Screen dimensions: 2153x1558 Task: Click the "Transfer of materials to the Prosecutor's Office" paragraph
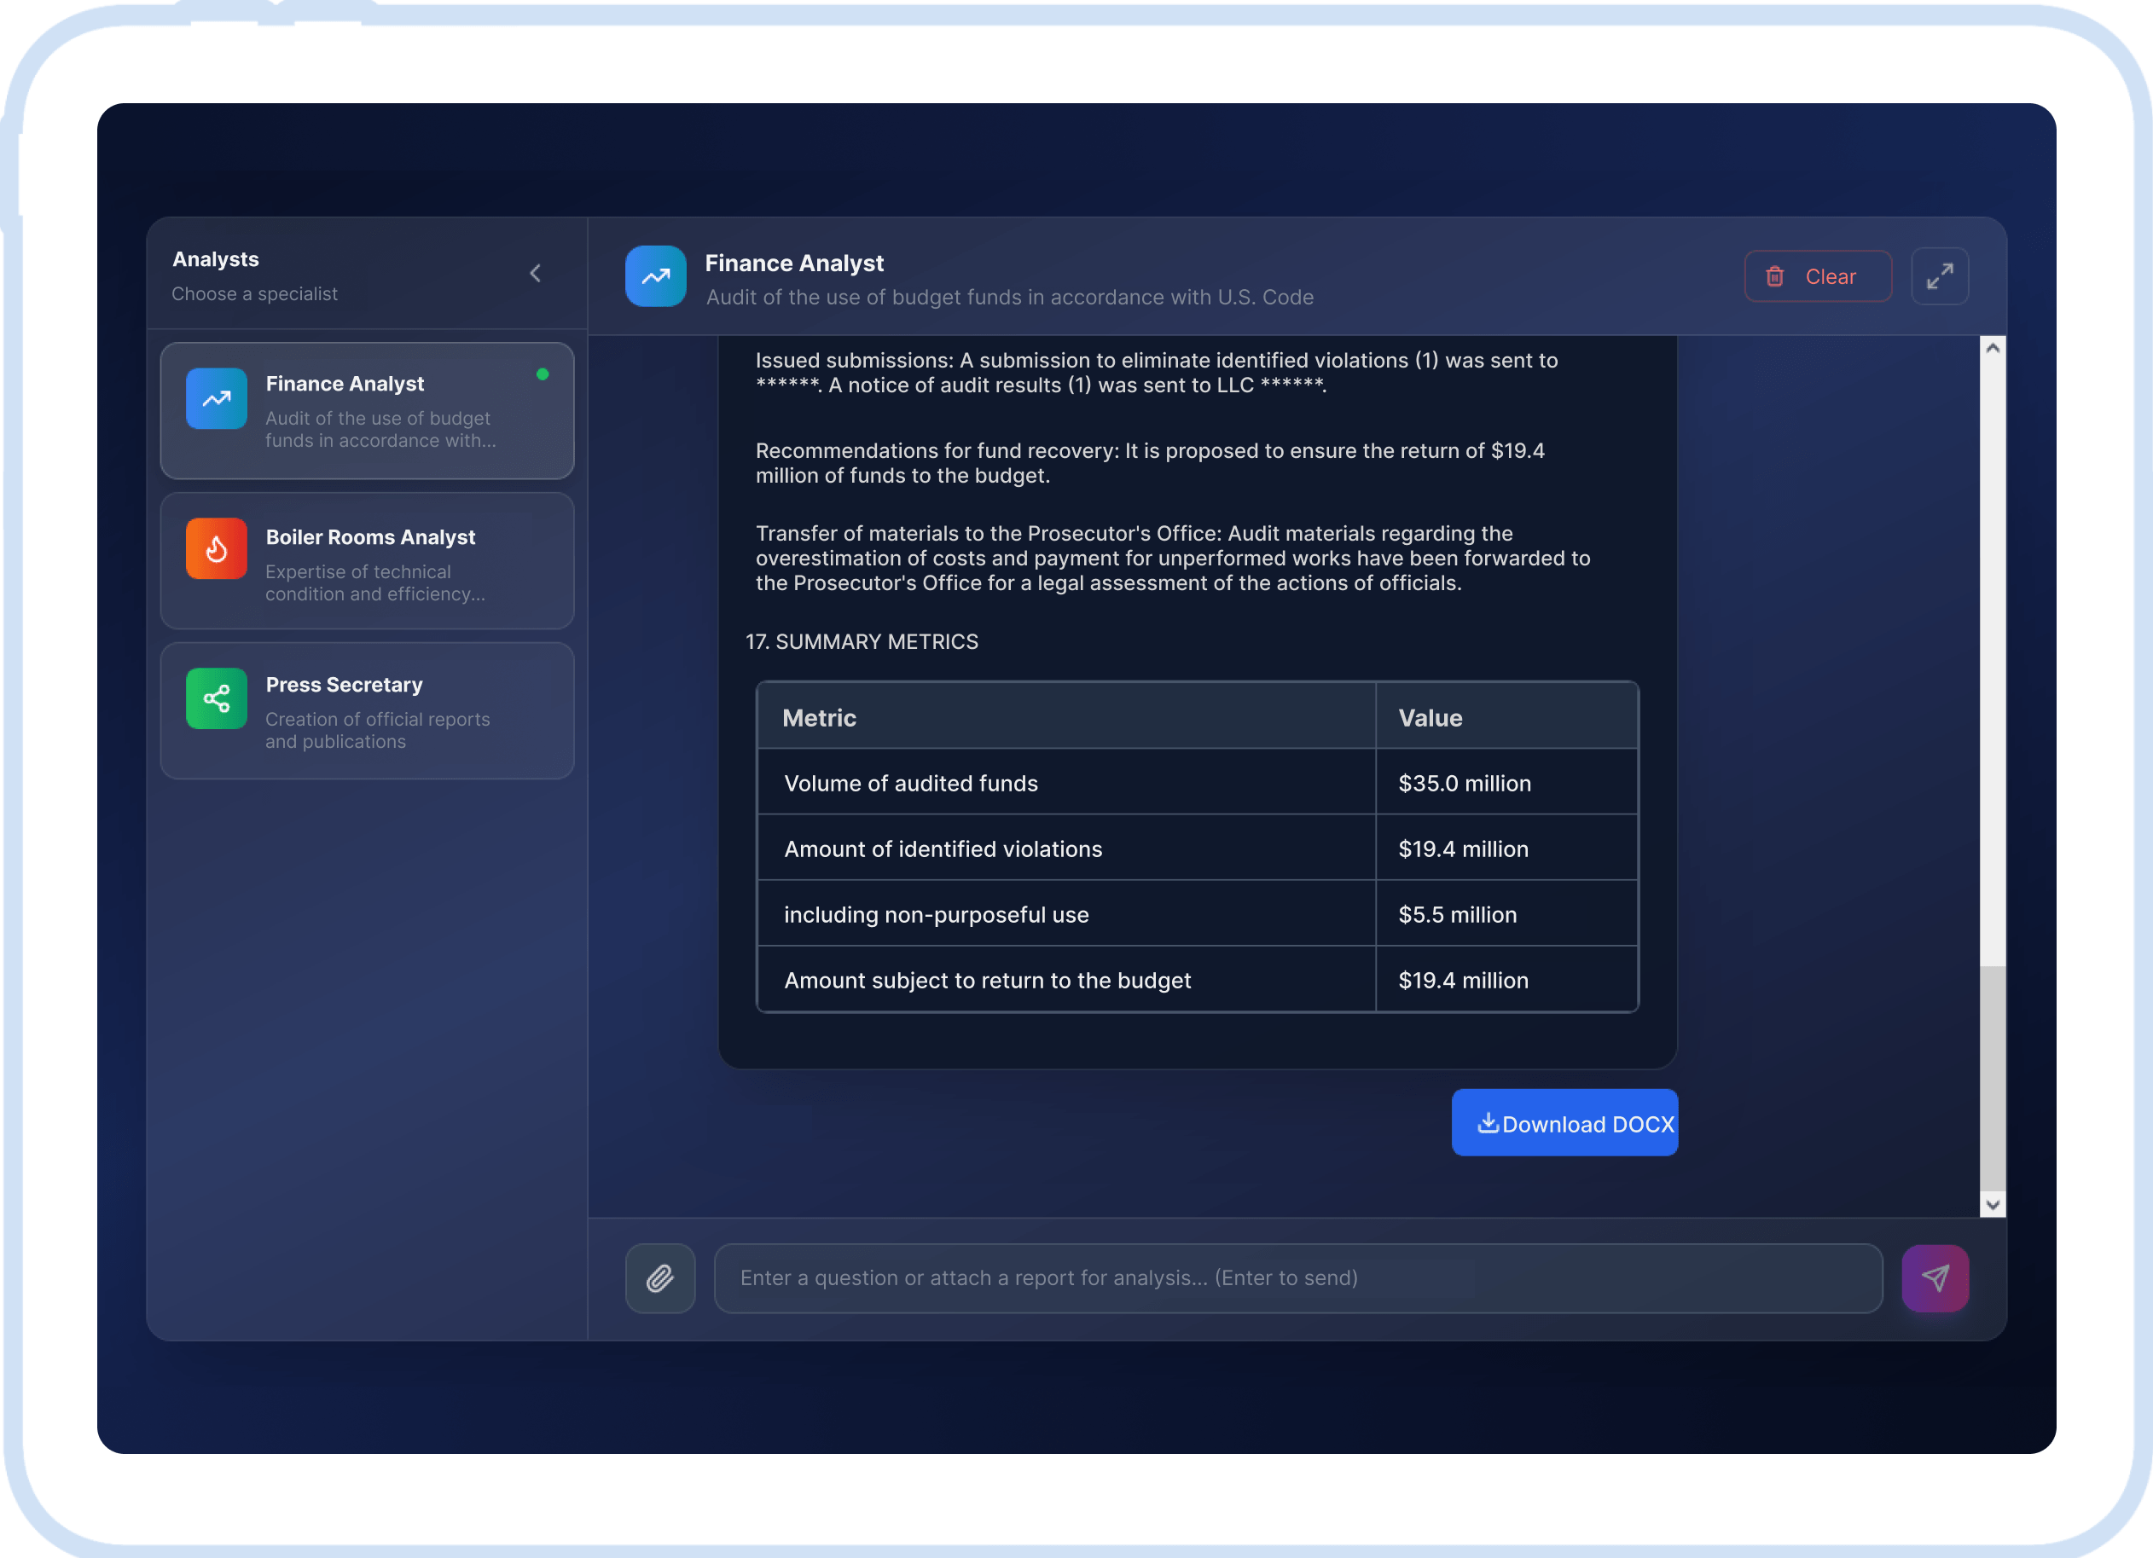point(1172,558)
